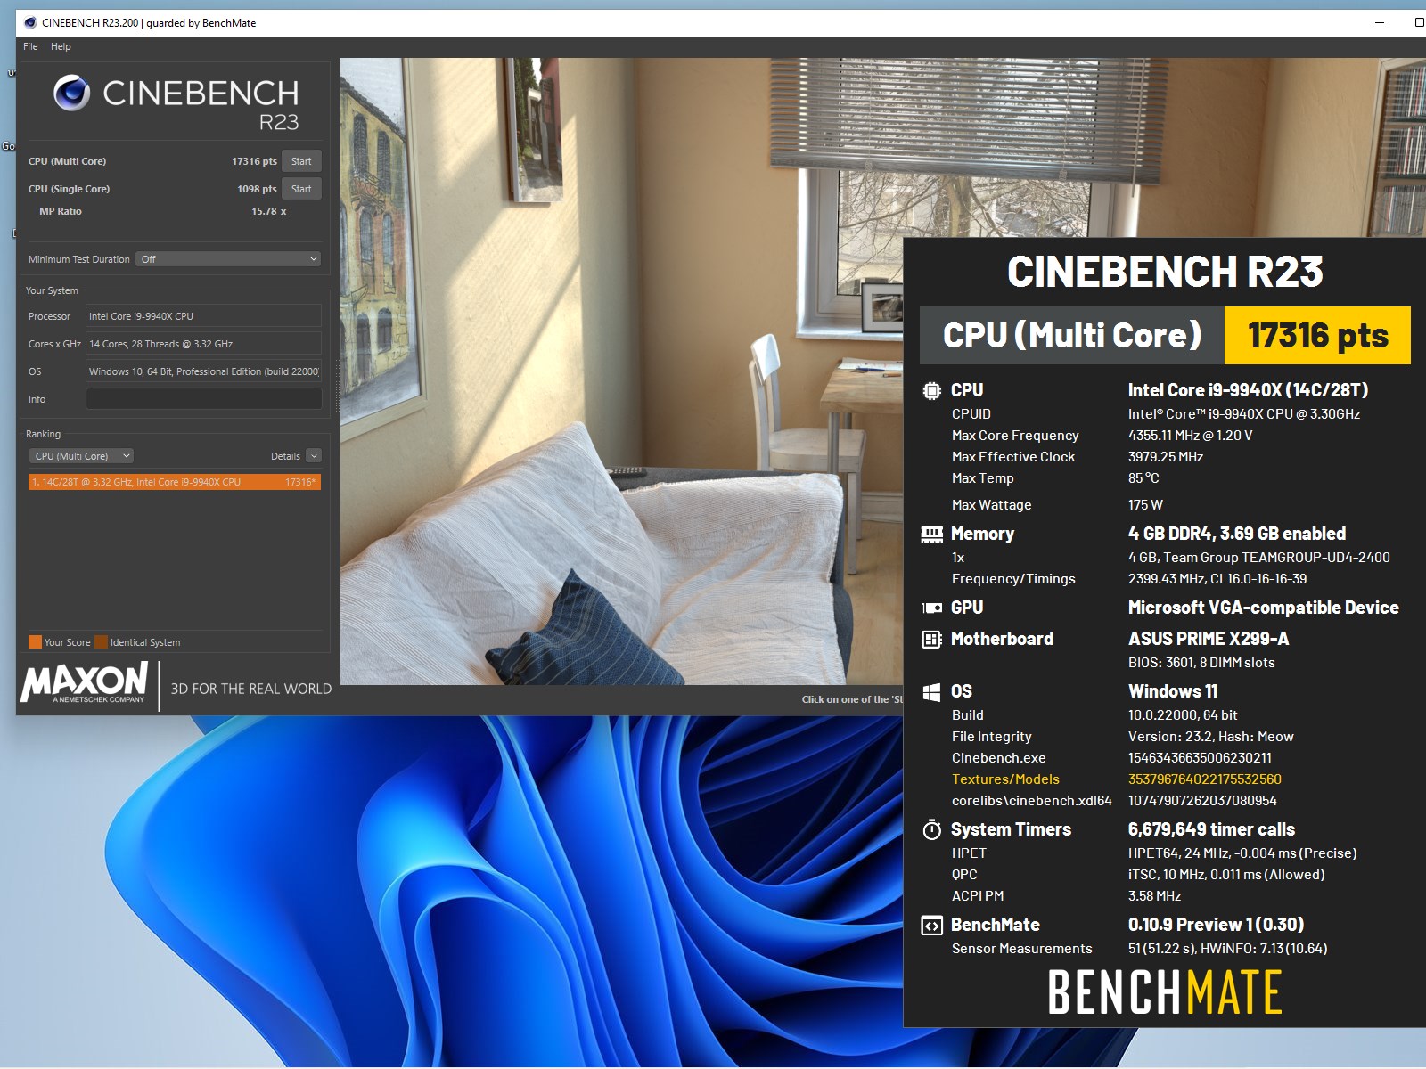Click the 3D FOR THE REAL WORLD tagline
Viewport: 1426px width, 1069px height.
[250, 689]
